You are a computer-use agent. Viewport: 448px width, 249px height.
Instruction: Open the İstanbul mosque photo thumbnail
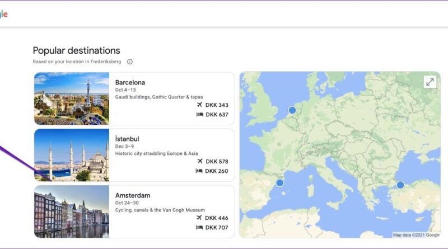tap(72, 155)
